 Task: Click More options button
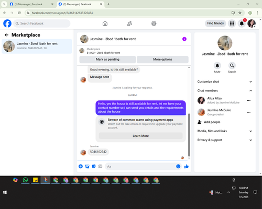tap(162, 60)
